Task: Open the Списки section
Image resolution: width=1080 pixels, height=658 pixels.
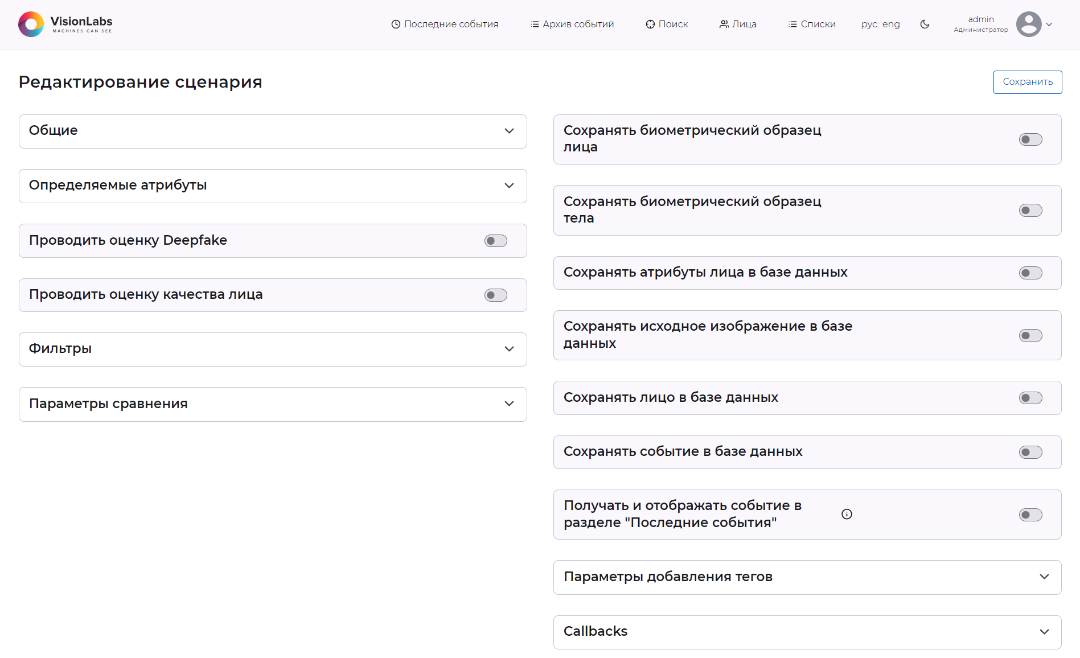Action: click(x=812, y=24)
